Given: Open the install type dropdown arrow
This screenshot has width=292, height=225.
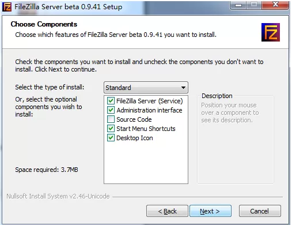Looking at the screenshot, I should pos(183,88).
